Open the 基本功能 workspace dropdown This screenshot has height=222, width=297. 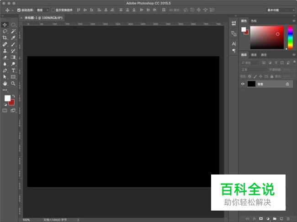click(x=280, y=10)
